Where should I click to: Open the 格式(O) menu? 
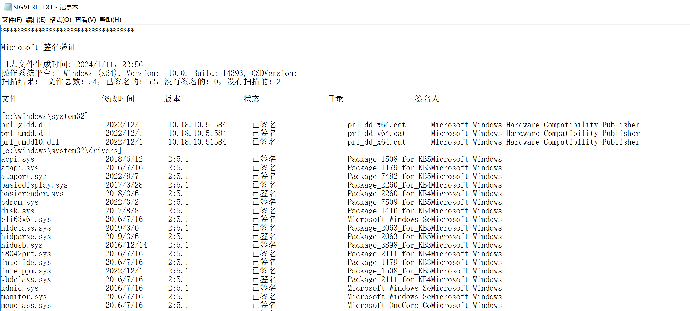click(60, 20)
